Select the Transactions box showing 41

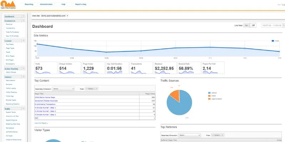[x=141, y=68]
